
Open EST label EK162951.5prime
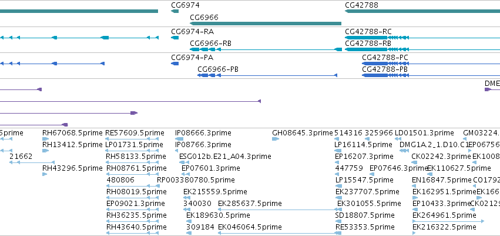(444, 192)
